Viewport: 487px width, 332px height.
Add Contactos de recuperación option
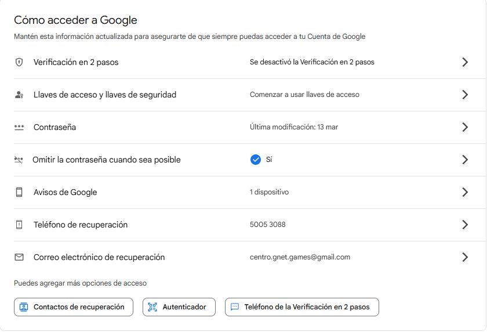pyautogui.click(x=74, y=307)
